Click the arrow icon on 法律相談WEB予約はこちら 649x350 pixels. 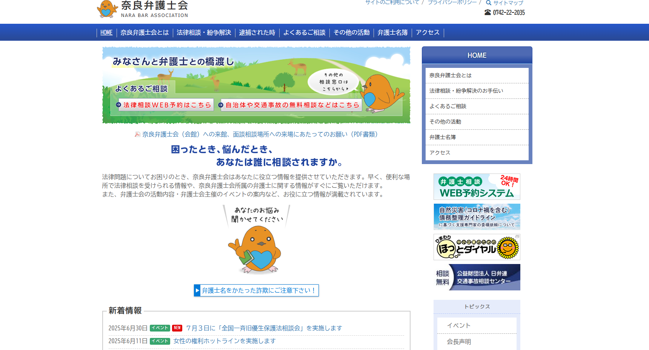click(x=118, y=105)
